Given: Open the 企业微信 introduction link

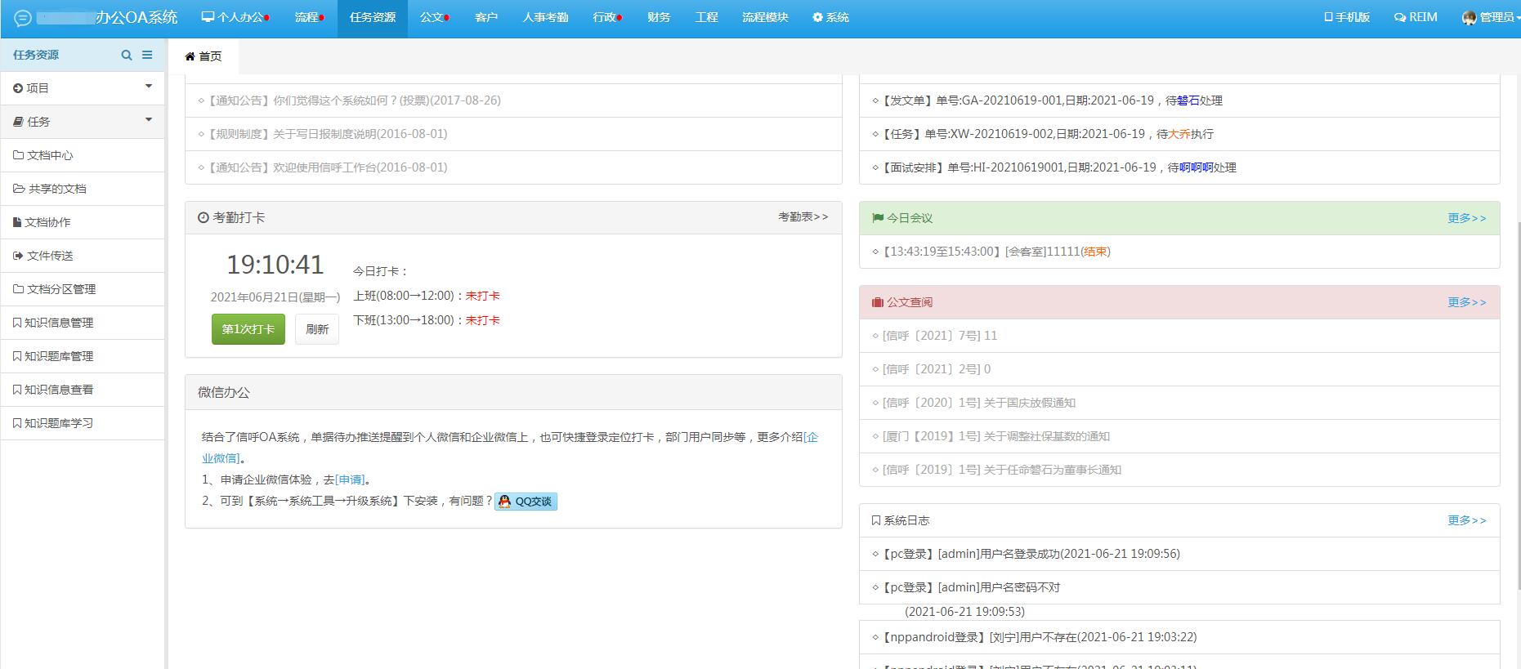Looking at the screenshot, I should coord(811,437).
